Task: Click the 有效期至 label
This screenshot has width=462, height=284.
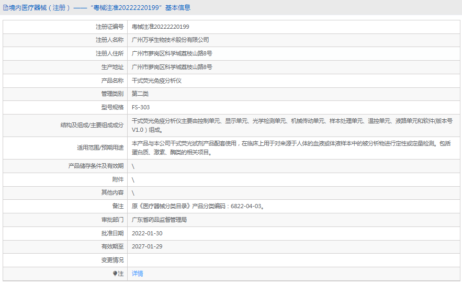Action: (112, 247)
